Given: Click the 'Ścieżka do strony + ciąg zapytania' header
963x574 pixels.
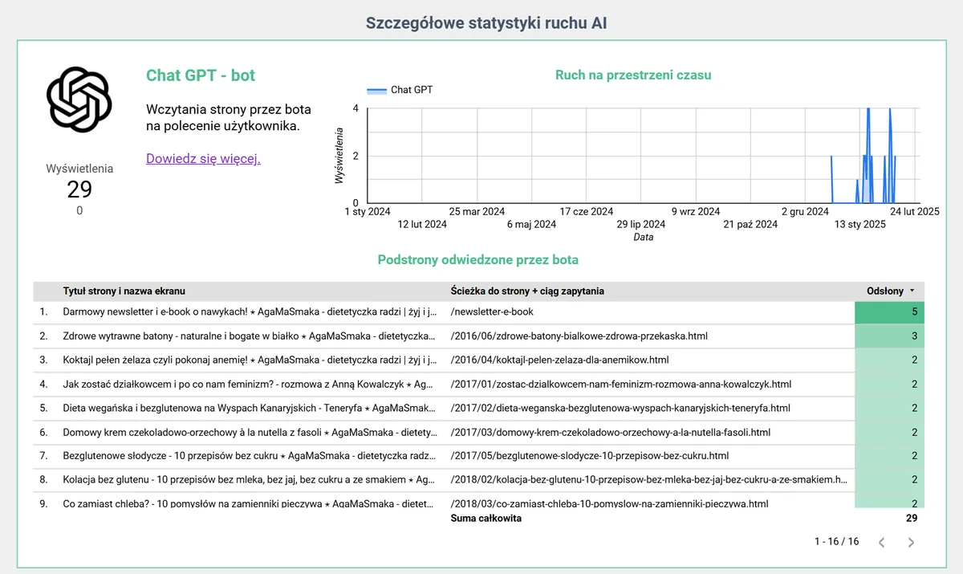Looking at the screenshot, I should click(527, 291).
